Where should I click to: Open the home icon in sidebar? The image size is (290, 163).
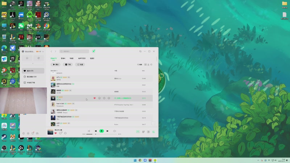tap(27, 58)
